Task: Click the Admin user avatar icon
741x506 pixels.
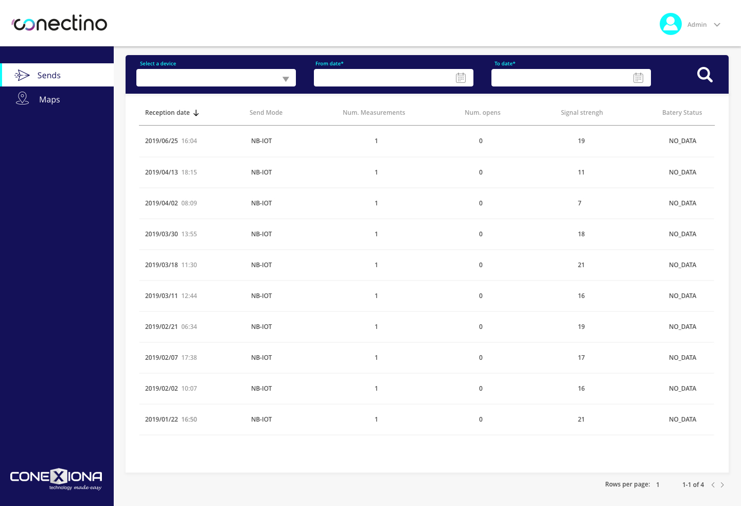Action: [x=671, y=24]
